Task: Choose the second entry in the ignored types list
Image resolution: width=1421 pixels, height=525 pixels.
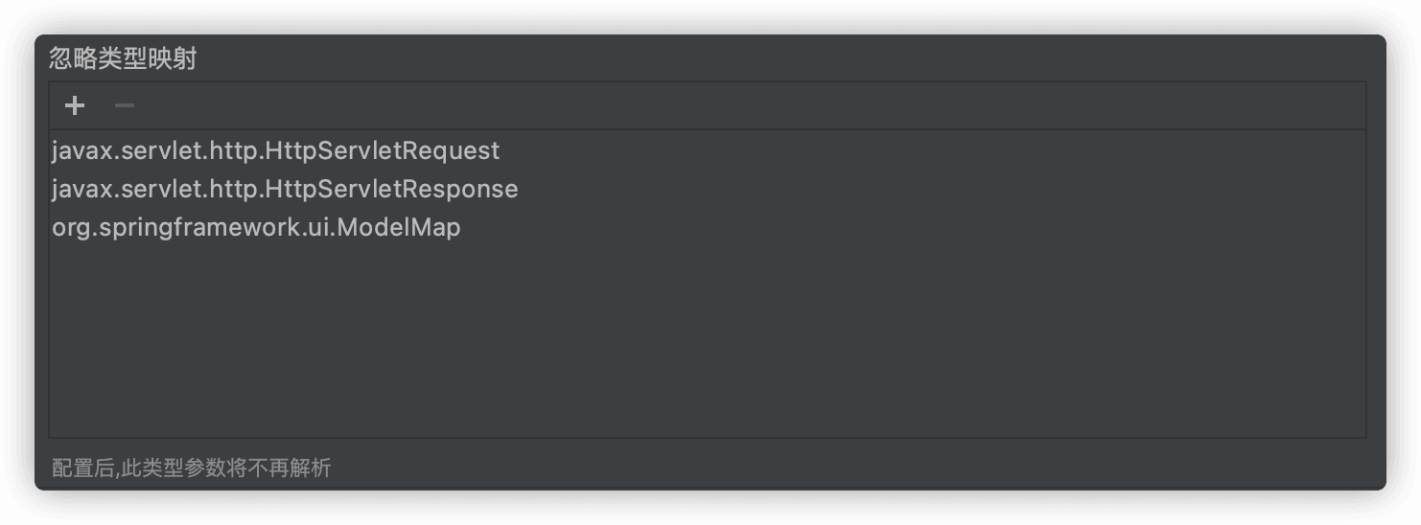Action: pos(285,189)
